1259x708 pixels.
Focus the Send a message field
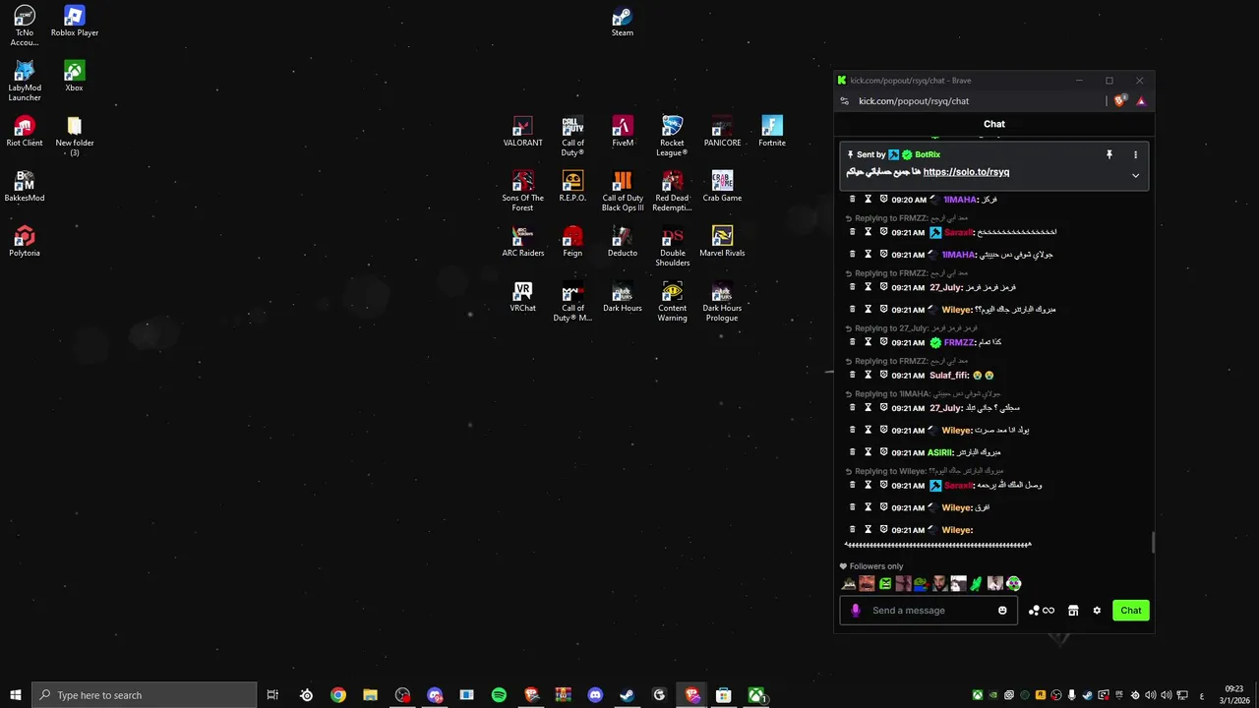(x=929, y=611)
